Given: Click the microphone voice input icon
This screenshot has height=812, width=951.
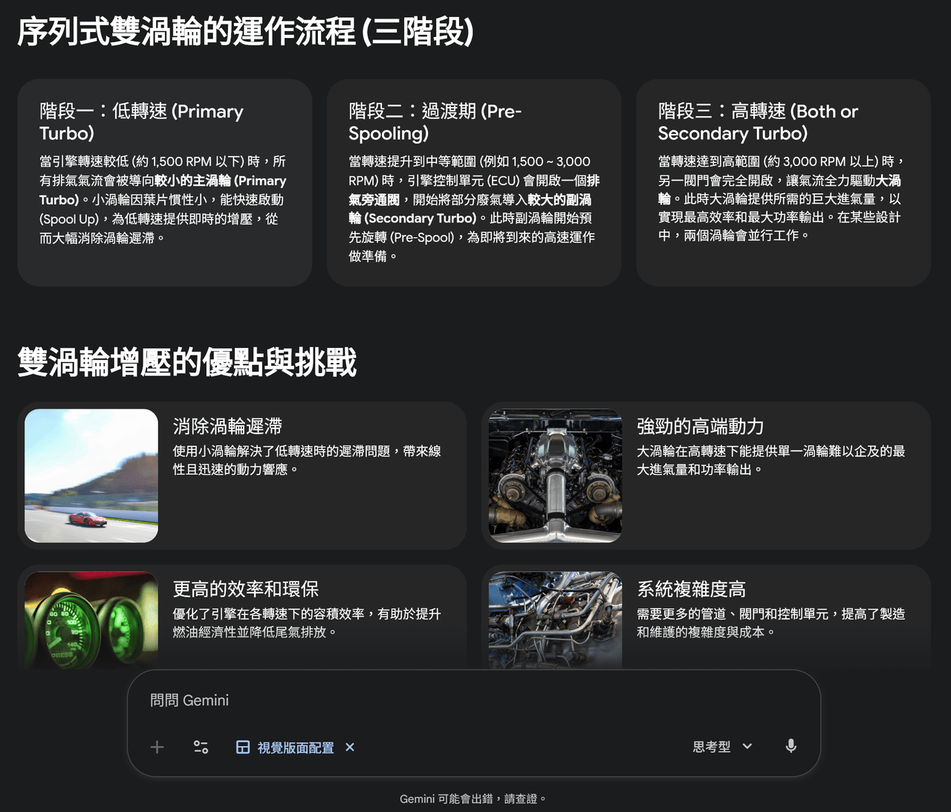Looking at the screenshot, I should (791, 747).
